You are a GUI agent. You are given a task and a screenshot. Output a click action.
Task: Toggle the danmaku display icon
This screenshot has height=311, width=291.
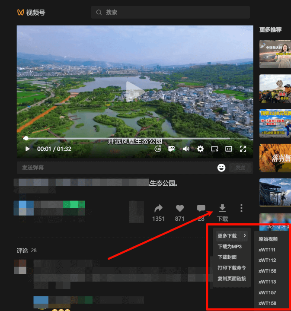pos(172,149)
